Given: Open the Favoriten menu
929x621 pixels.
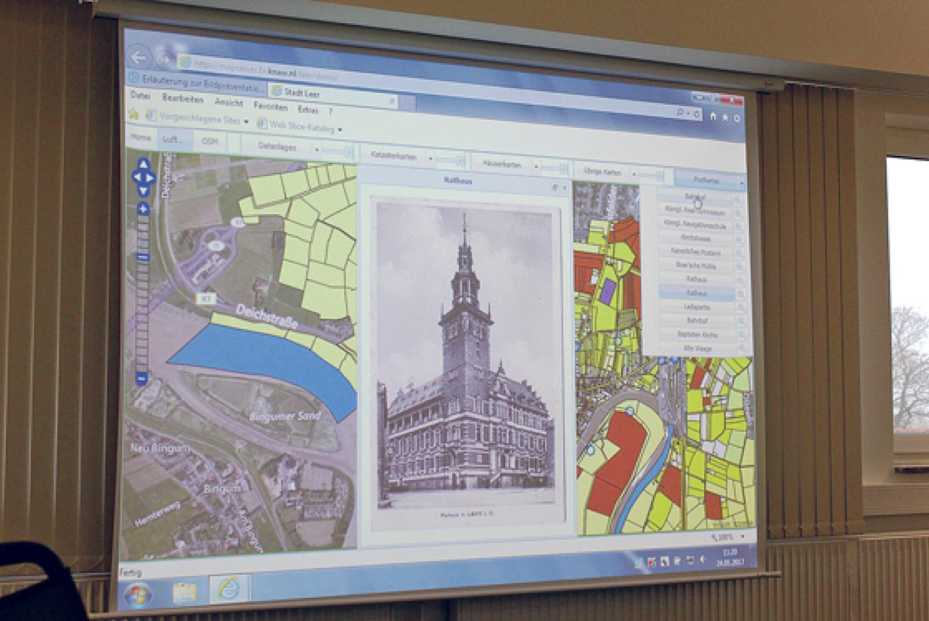Looking at the screenshot, I should tap(270, 106).
